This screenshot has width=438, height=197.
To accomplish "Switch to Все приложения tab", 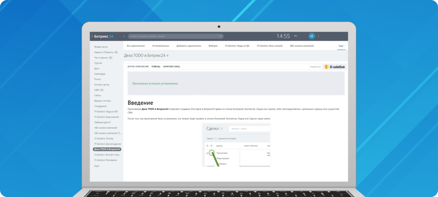I will [136, 46].
